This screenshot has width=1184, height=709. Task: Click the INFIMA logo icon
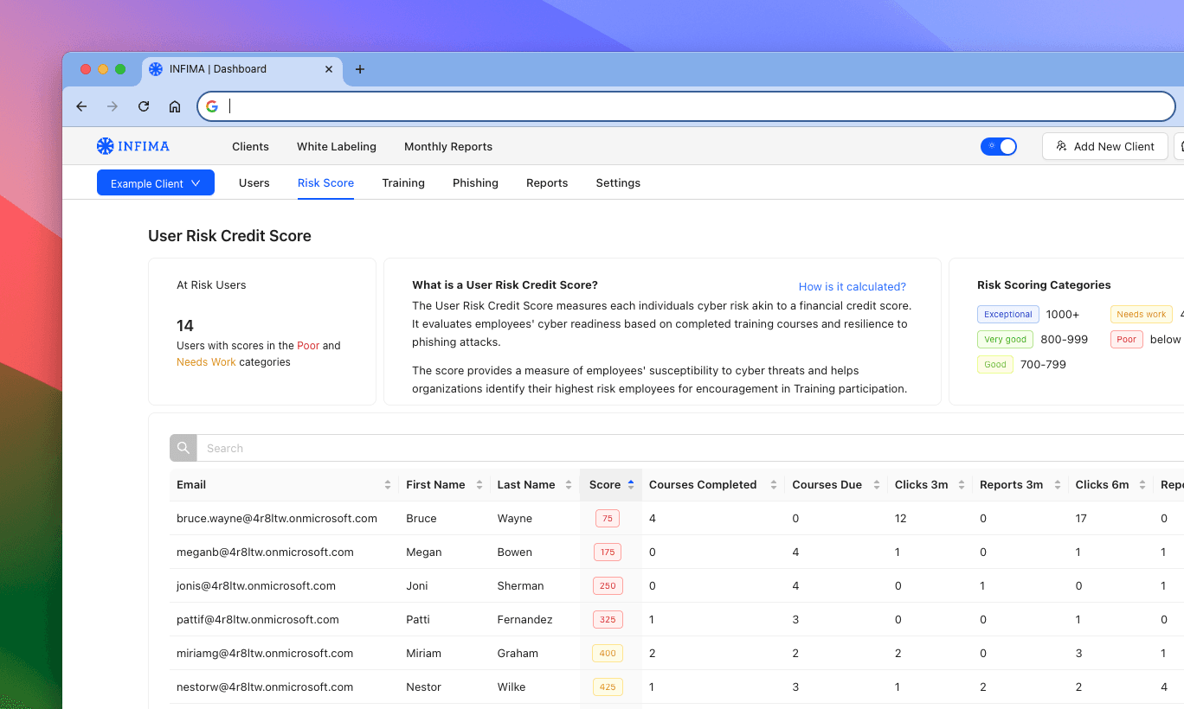click(x=104, y=146)
